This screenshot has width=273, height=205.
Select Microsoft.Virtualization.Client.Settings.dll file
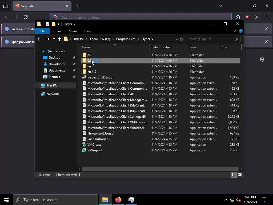click(117, 116)
